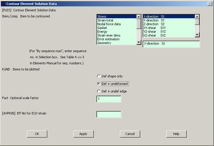Choose Strain ener dens item
This screenshot has height=146, width=214.
click(x=117, y=35)
